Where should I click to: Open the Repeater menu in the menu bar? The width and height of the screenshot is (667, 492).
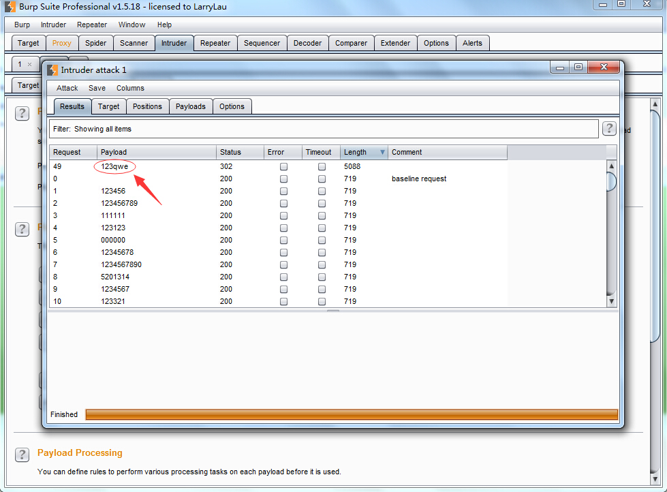92,25
